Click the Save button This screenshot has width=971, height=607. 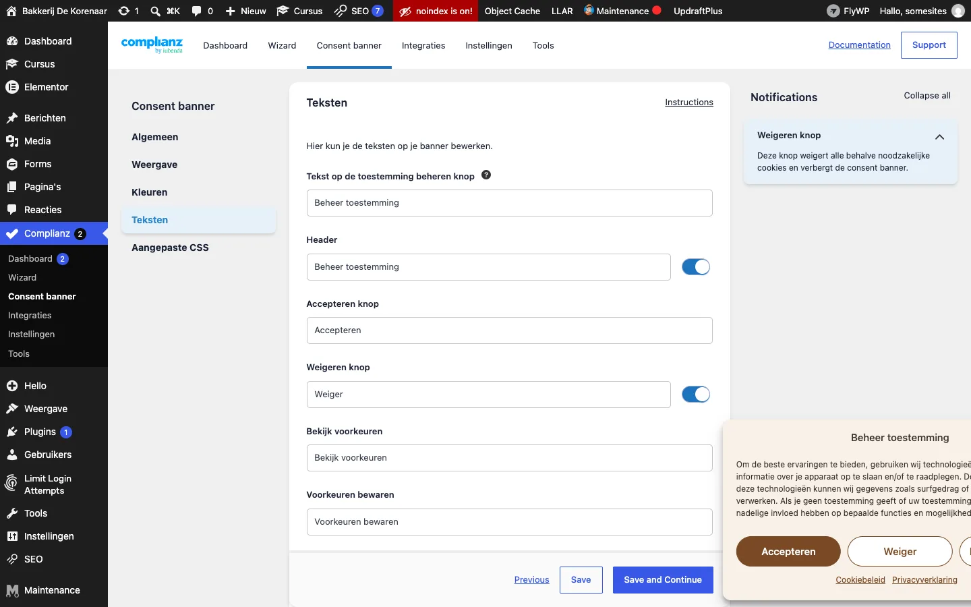[581, 580]
